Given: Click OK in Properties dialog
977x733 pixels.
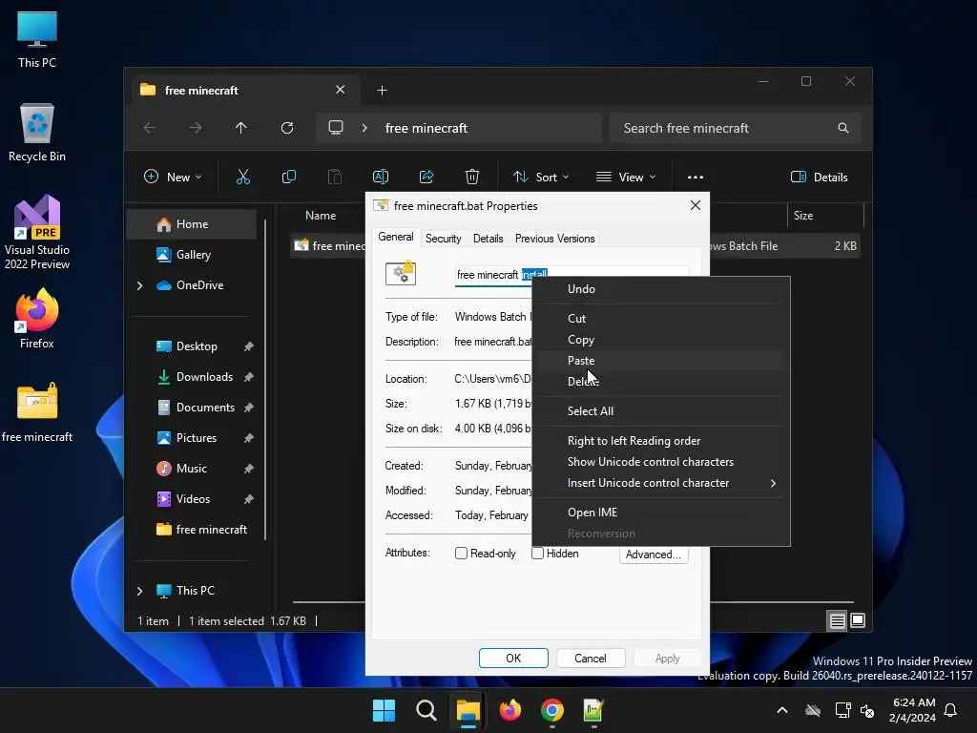Looking at the screenshot, I should [x=513, y=659].
